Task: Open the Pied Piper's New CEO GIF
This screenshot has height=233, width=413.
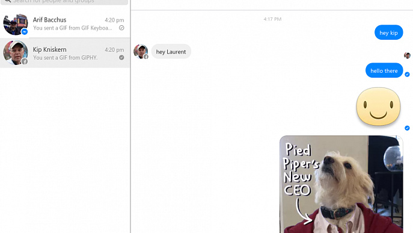Action: [x=341, y=184]
